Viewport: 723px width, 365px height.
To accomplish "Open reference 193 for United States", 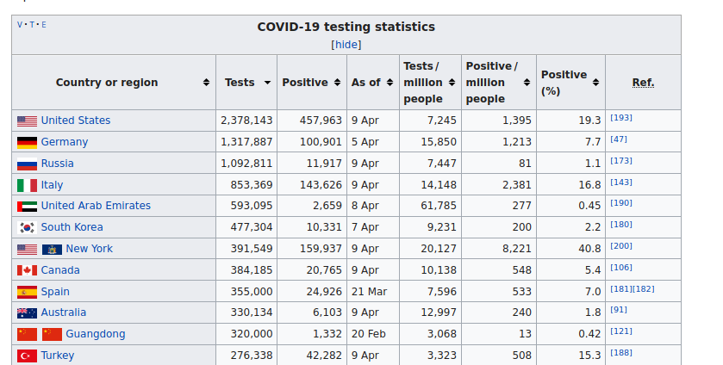I will pos(620,117).
